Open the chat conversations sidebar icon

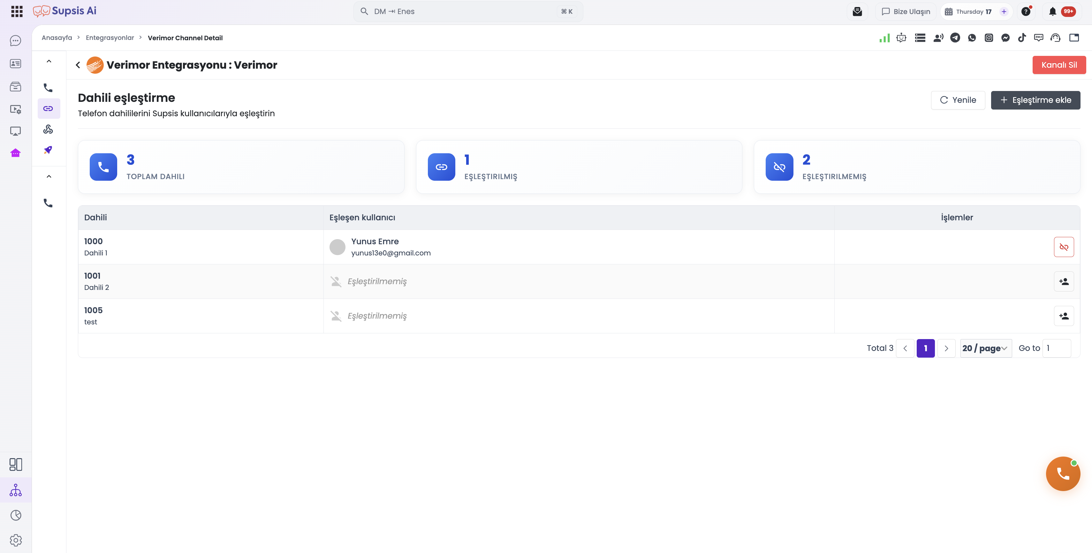pos(15,41)
